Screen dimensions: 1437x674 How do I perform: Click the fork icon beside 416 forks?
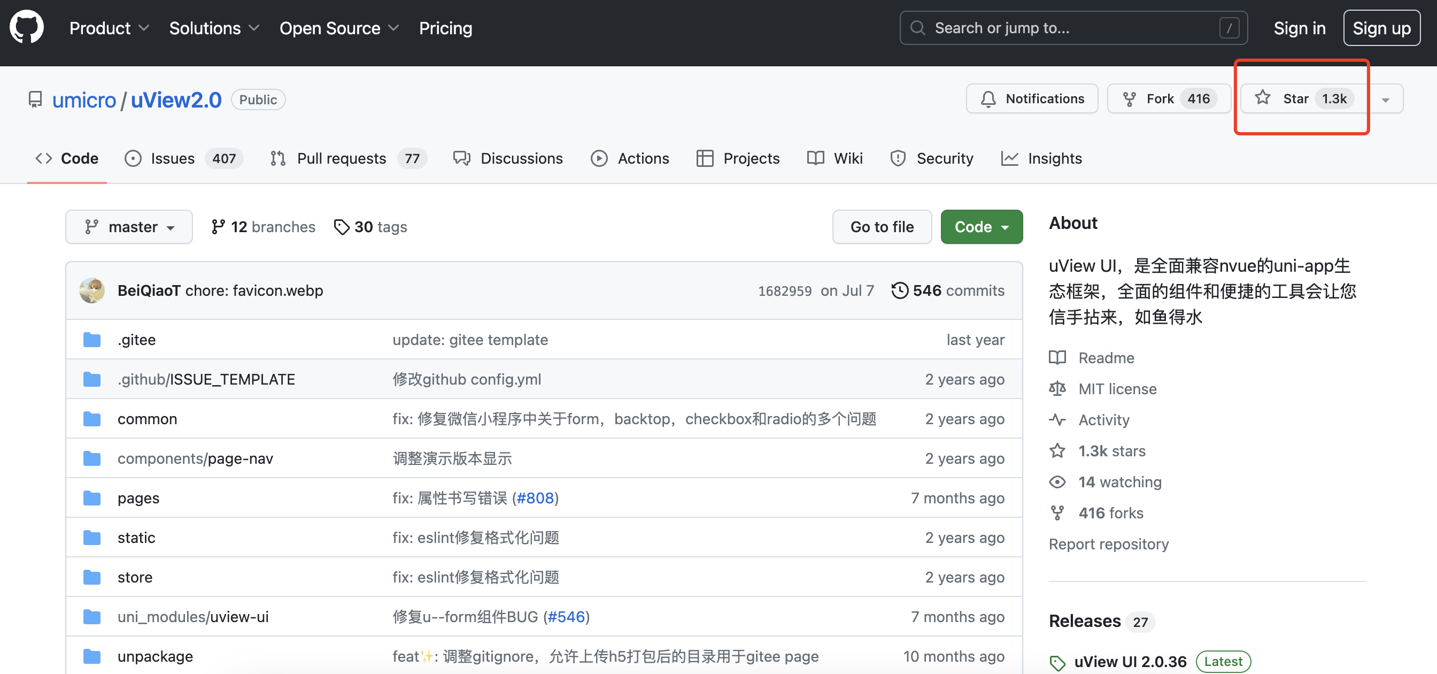(1057, 514)
